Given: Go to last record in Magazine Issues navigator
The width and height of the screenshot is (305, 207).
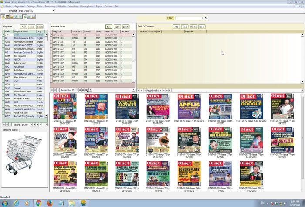Looking at the screenshot, I should [x=83, y=90].
